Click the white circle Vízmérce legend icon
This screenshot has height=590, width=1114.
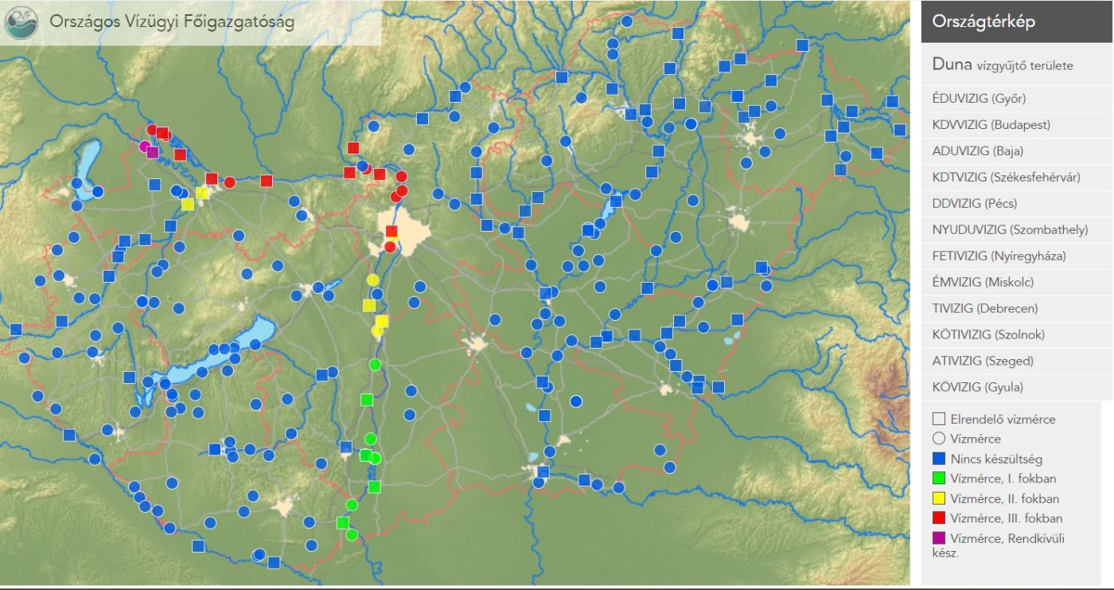coord(939,439)
